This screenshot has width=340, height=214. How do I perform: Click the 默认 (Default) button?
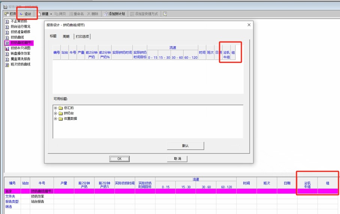[185, 146]
